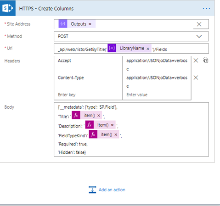Click the __metadata line in Body
The width and height of the screenshot is (220, 206).
88,107
